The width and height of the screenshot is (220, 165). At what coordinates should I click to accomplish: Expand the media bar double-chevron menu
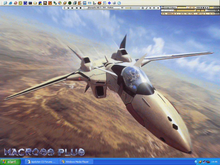click(x=64, y=8)
